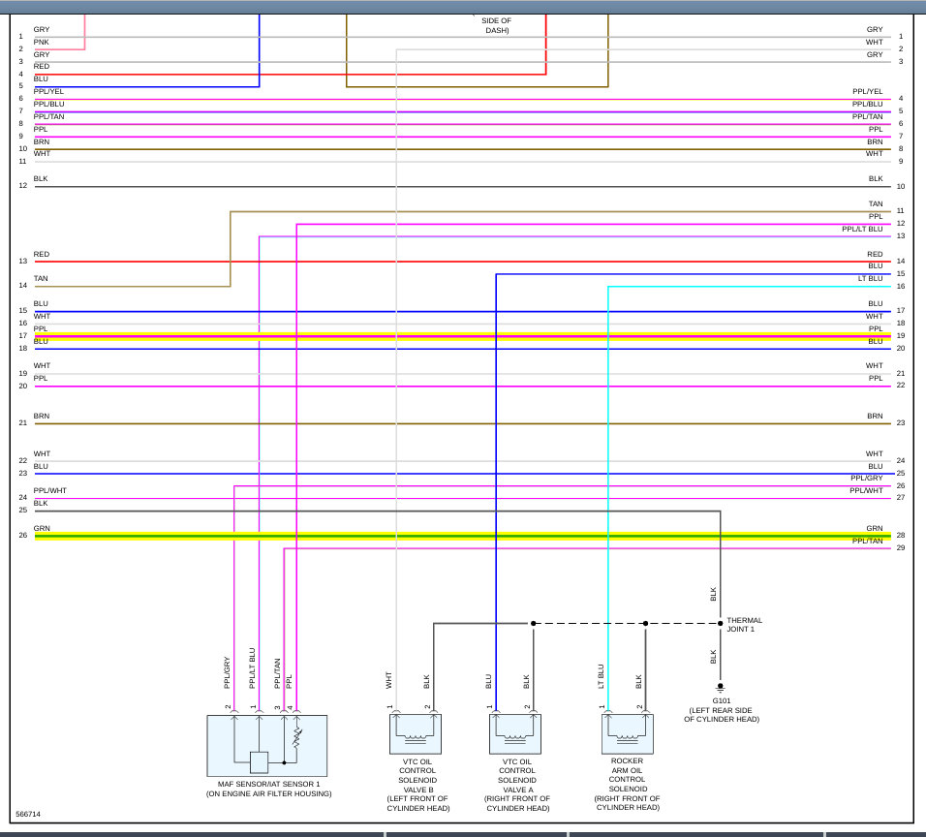Click 'PPL/WHT' label at right pin 27

point(866,490)
